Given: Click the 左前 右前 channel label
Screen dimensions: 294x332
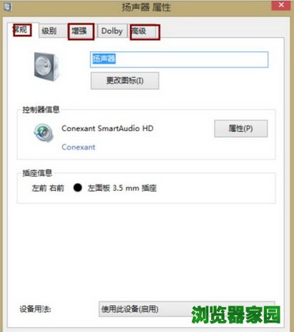Looking at the screenshot, I should [48, 188].
